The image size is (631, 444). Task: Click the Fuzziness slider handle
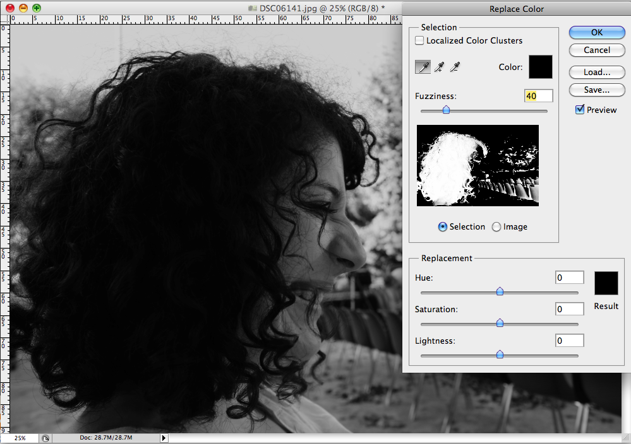(446, 110)
